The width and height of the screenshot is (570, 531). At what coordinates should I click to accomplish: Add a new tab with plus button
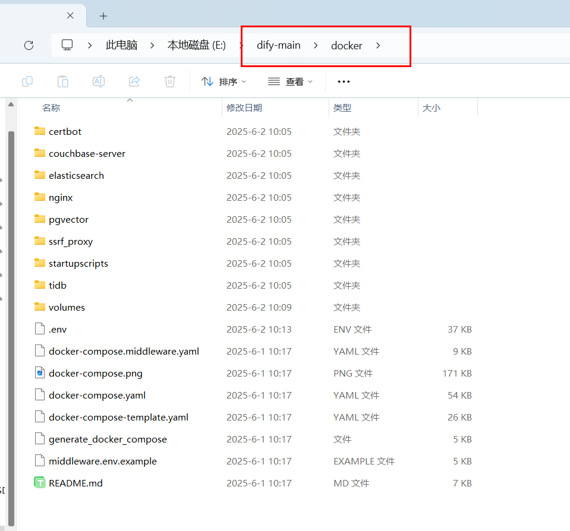point(103,16)
